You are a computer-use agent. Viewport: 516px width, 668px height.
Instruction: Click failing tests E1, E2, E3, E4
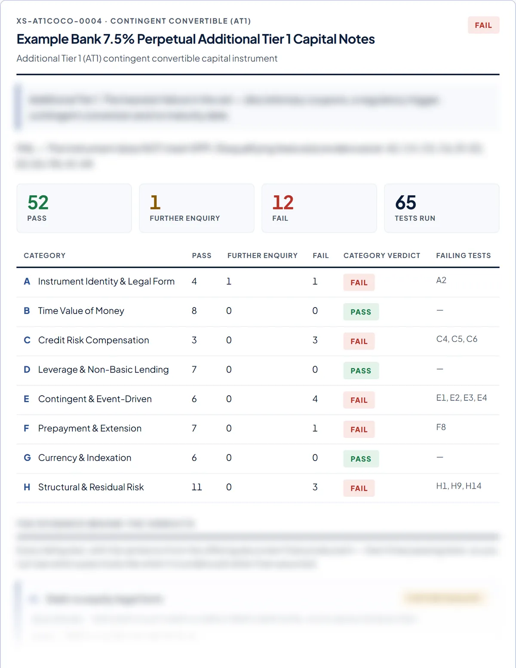click(x=461, y=398)
